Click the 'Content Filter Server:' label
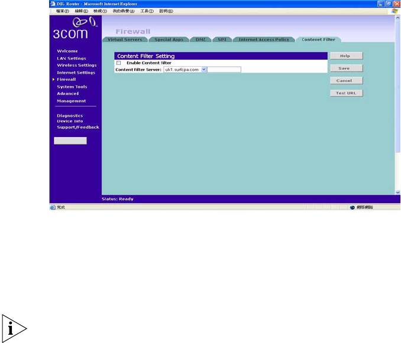 [x=138, y=70]
